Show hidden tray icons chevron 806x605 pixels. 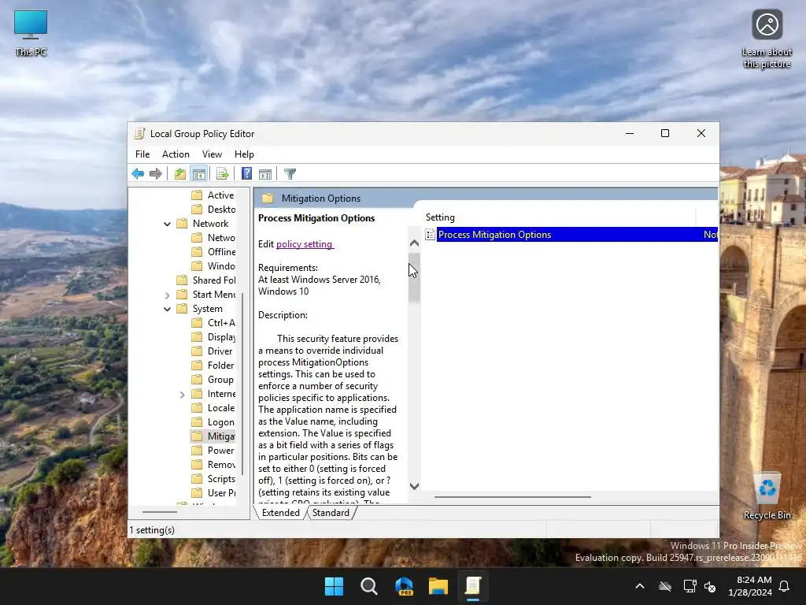(x=640, y=586)
